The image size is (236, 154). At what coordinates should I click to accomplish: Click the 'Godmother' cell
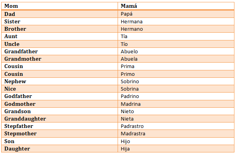coord(60,104)
